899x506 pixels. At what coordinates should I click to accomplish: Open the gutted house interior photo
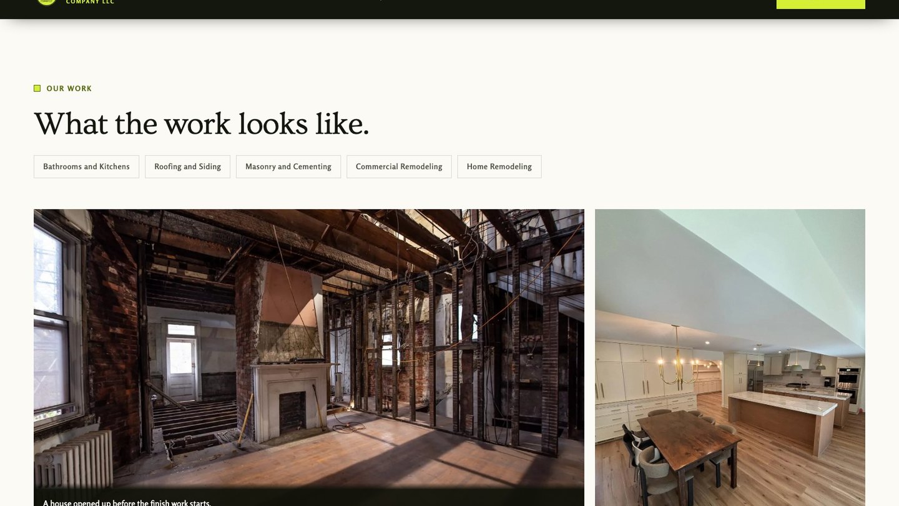pos(309,357)
